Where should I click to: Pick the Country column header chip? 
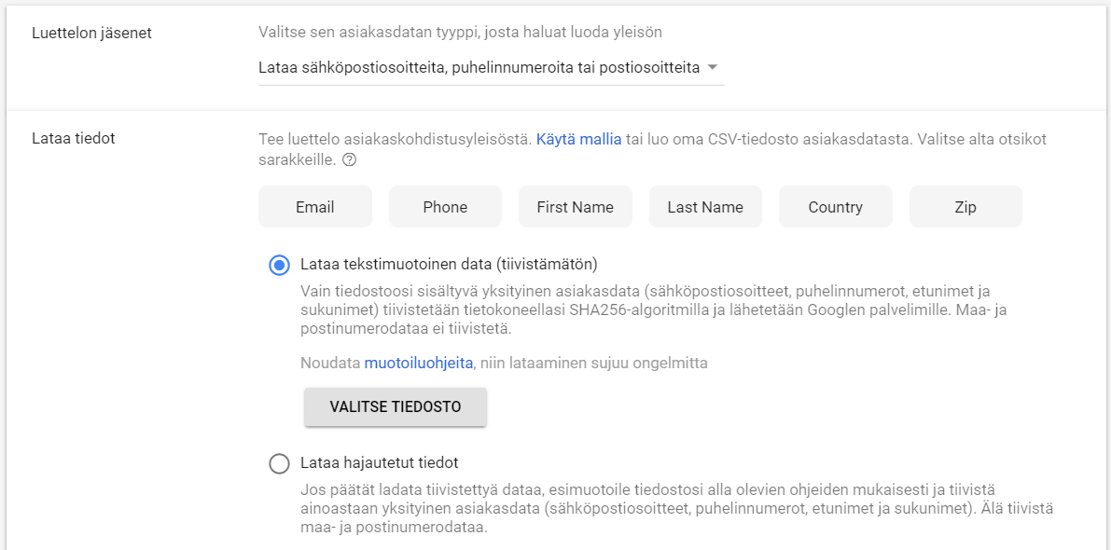836,207
